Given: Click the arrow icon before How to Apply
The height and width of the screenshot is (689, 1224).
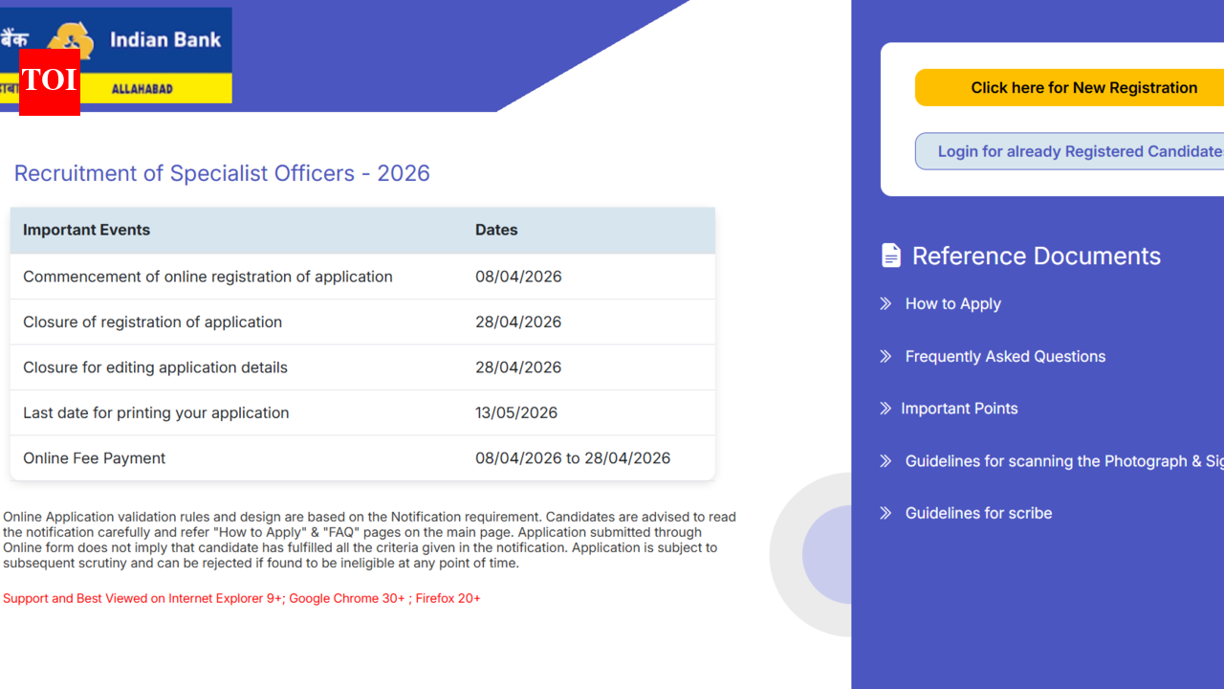Looking at the screenshot, I should tap(885, 303).
